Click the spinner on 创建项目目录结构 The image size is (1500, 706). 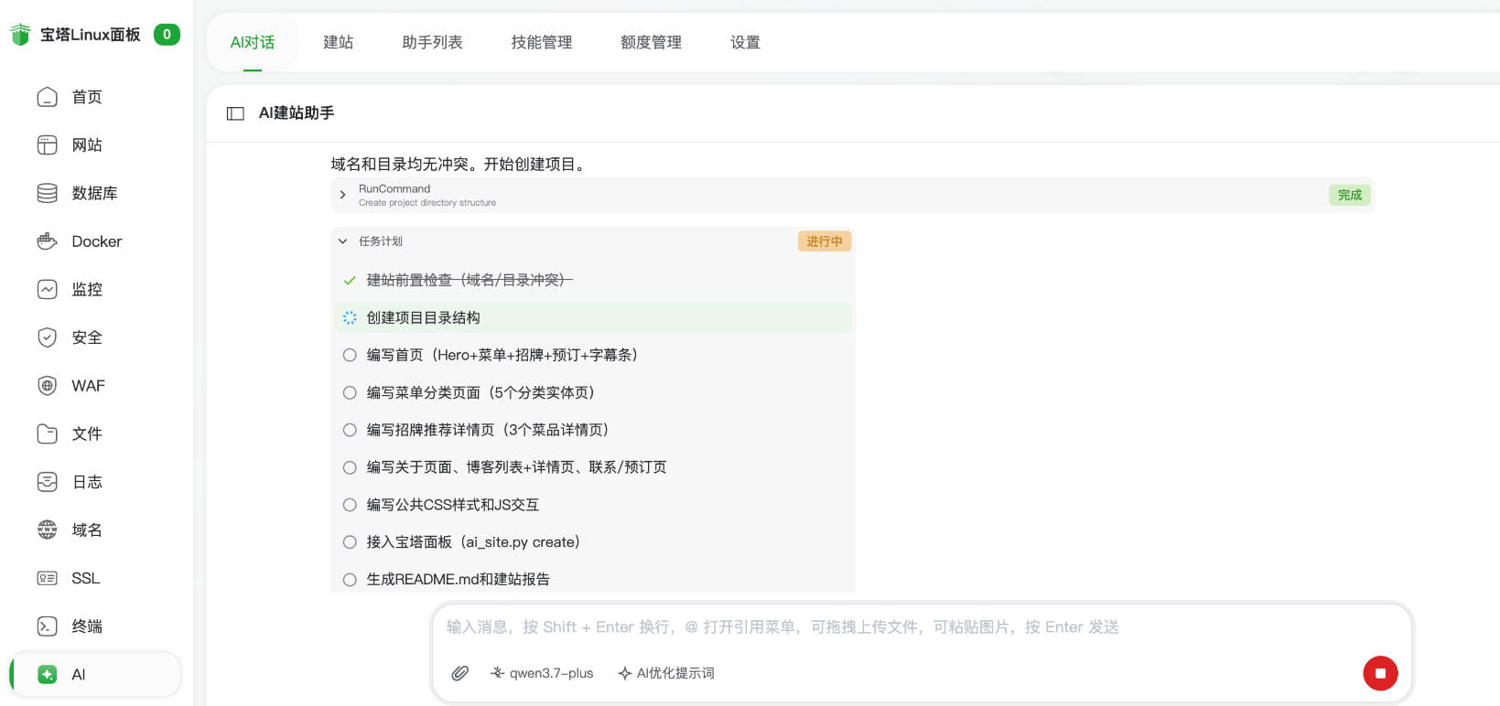(x=350, y=318)
